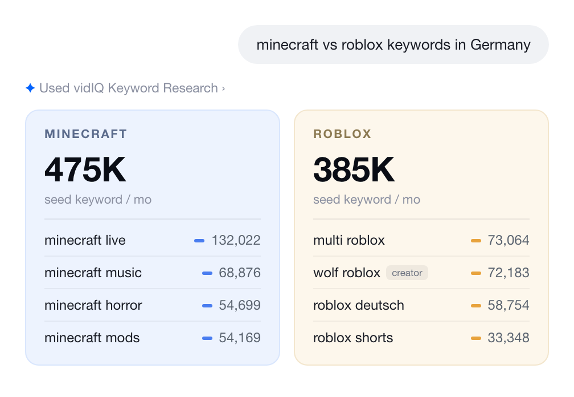Click the creator tag next to wolf roblox
This screenshot has width=574, height=397.
(407, 273)
